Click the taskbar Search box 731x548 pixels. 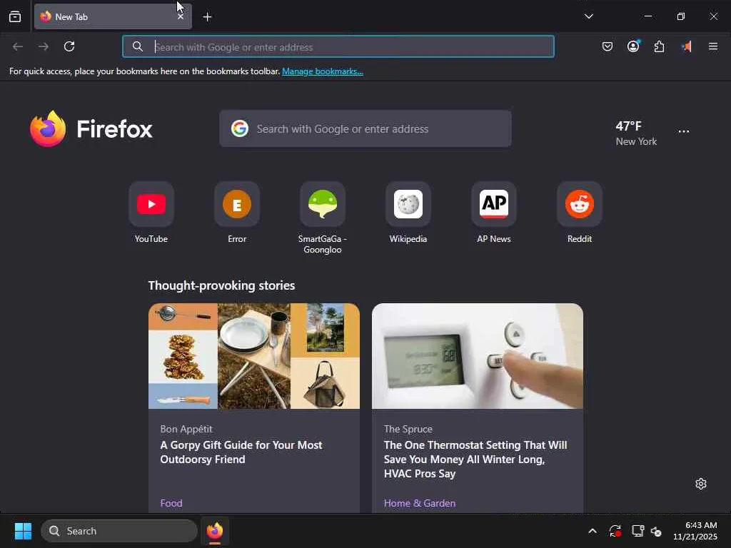click(119, 531)
